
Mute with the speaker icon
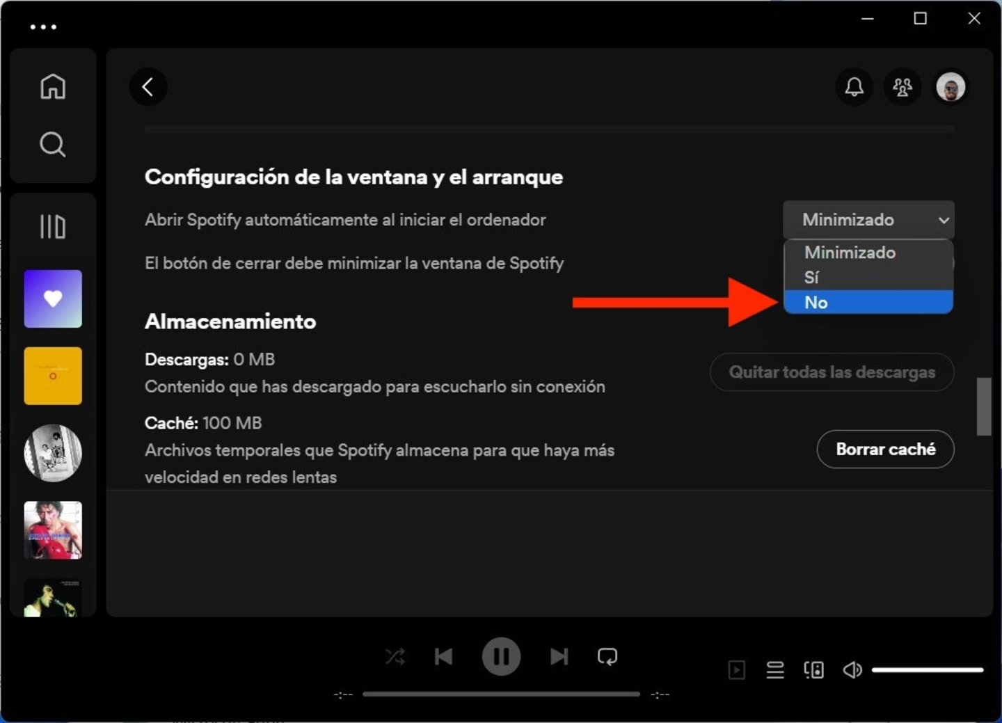point(852,670)
